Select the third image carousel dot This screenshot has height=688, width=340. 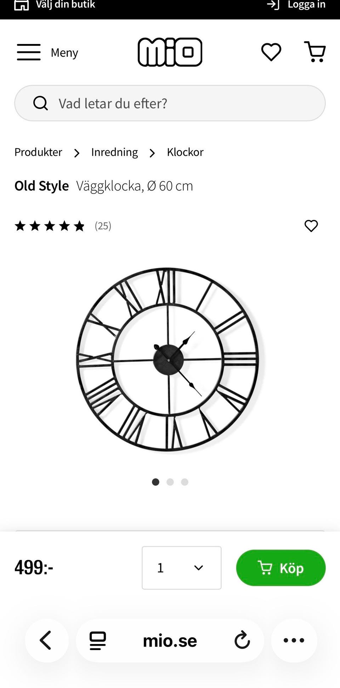pyautogui.click(x=185, y=482)
